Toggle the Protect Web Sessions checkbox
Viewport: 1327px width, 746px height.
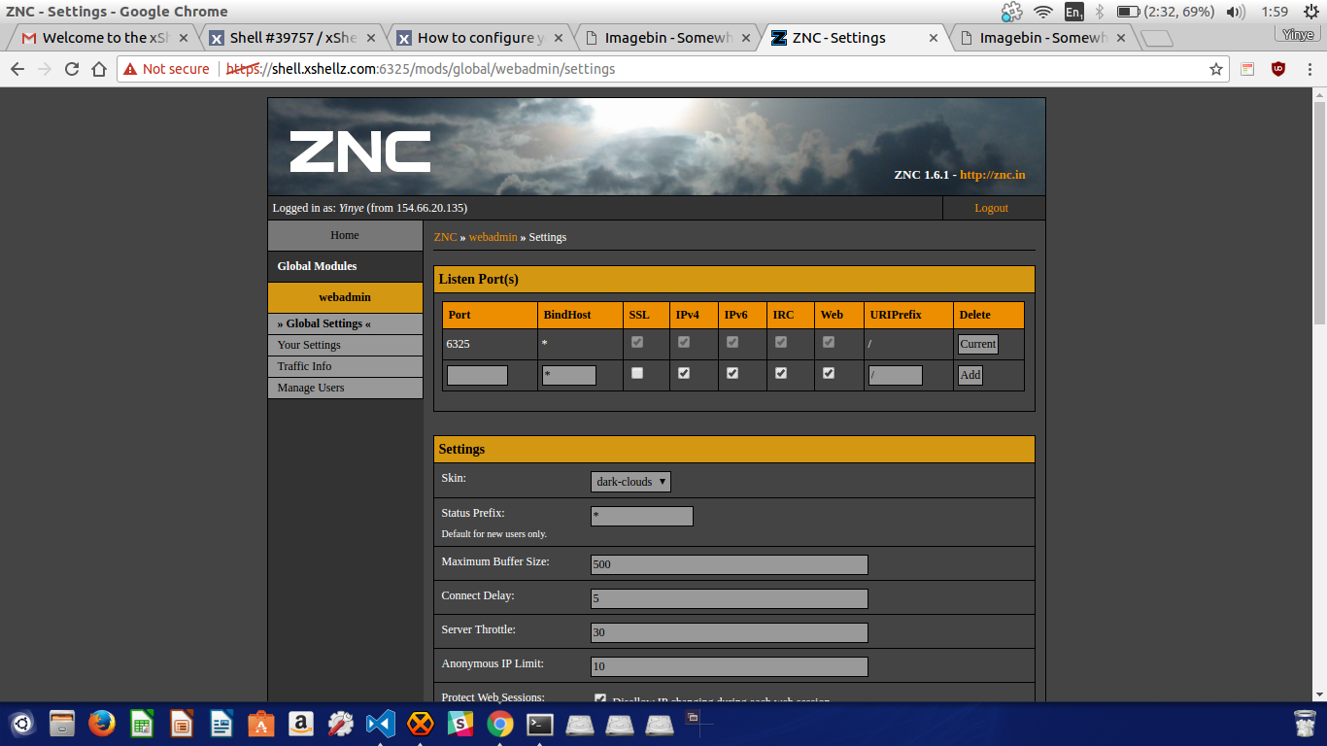(x=600, y=699)
